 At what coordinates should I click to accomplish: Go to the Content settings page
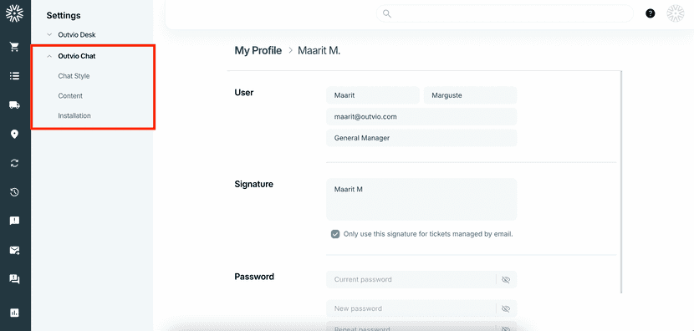click(70, 95)
